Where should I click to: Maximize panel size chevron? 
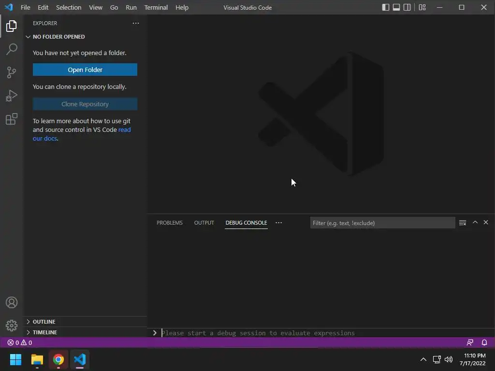[x=475, y=222]
